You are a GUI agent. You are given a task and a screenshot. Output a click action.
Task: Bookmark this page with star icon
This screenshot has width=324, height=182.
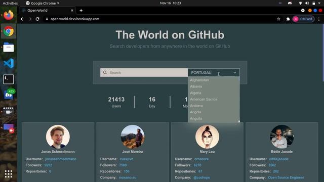pos(278,19)
